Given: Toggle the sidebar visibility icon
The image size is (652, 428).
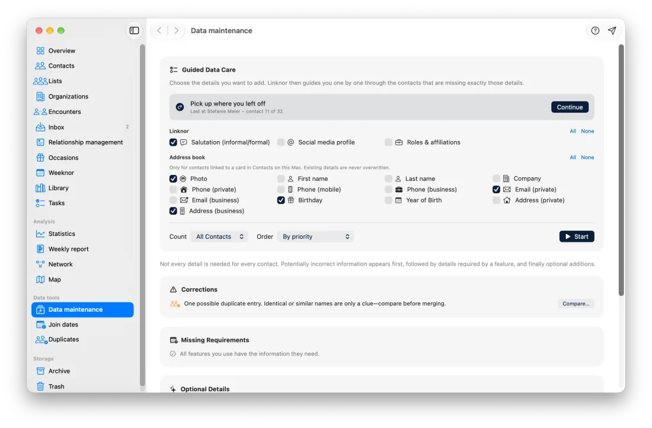Looking at the screenshot, I should (x=134, y=30).
